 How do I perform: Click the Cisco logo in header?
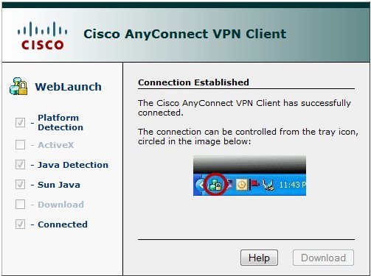point(42,36)
